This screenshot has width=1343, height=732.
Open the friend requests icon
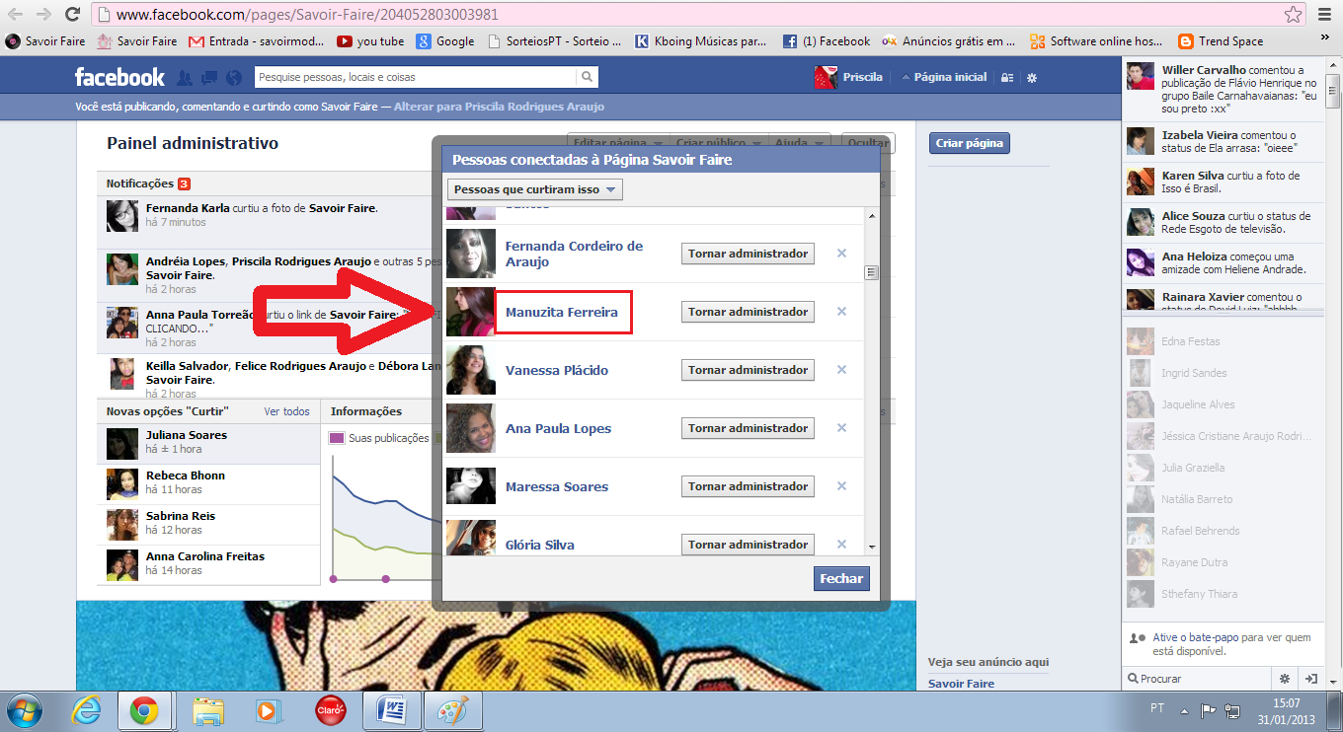(x=185, y=77)
